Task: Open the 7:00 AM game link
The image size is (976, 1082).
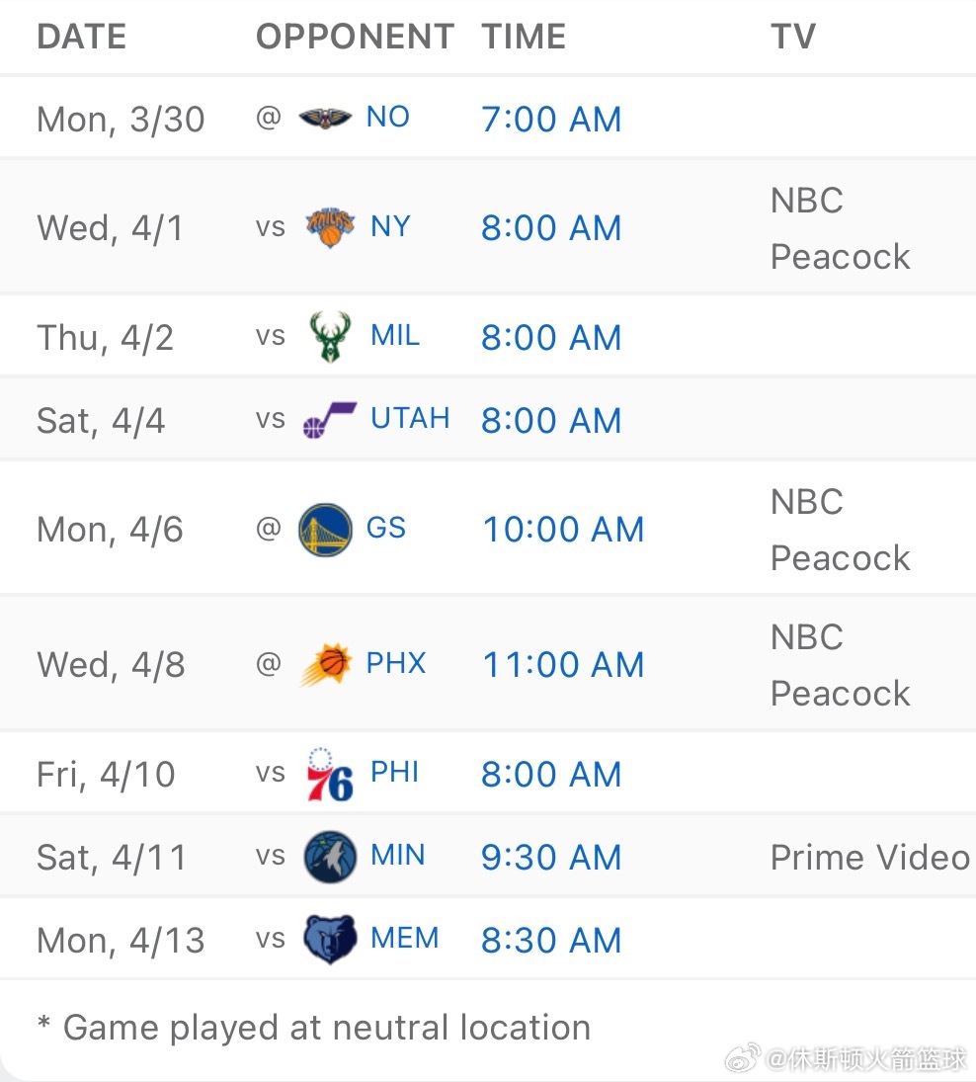Action: [x=551, y=119]
